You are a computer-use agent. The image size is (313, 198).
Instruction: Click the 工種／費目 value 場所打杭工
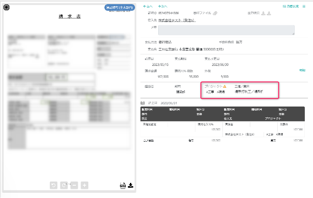click(x=249, y=92)
